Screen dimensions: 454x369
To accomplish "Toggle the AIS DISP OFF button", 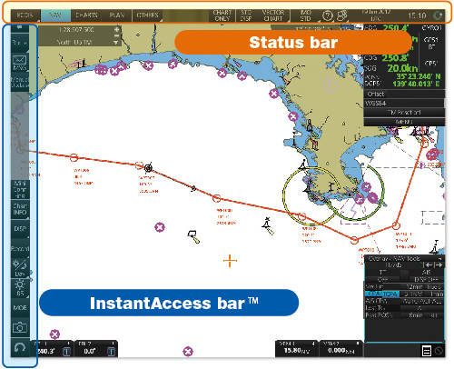I will click(426, 279).
